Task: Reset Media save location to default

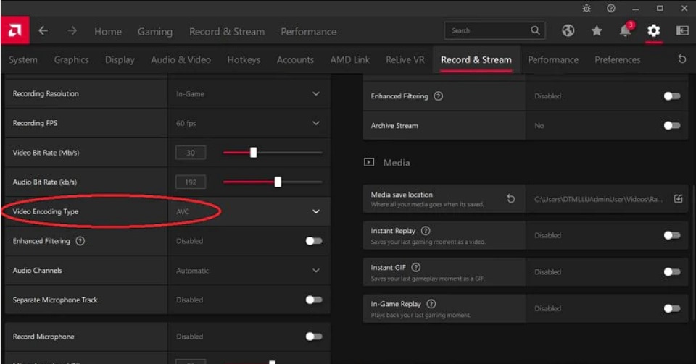Action: 511,199
